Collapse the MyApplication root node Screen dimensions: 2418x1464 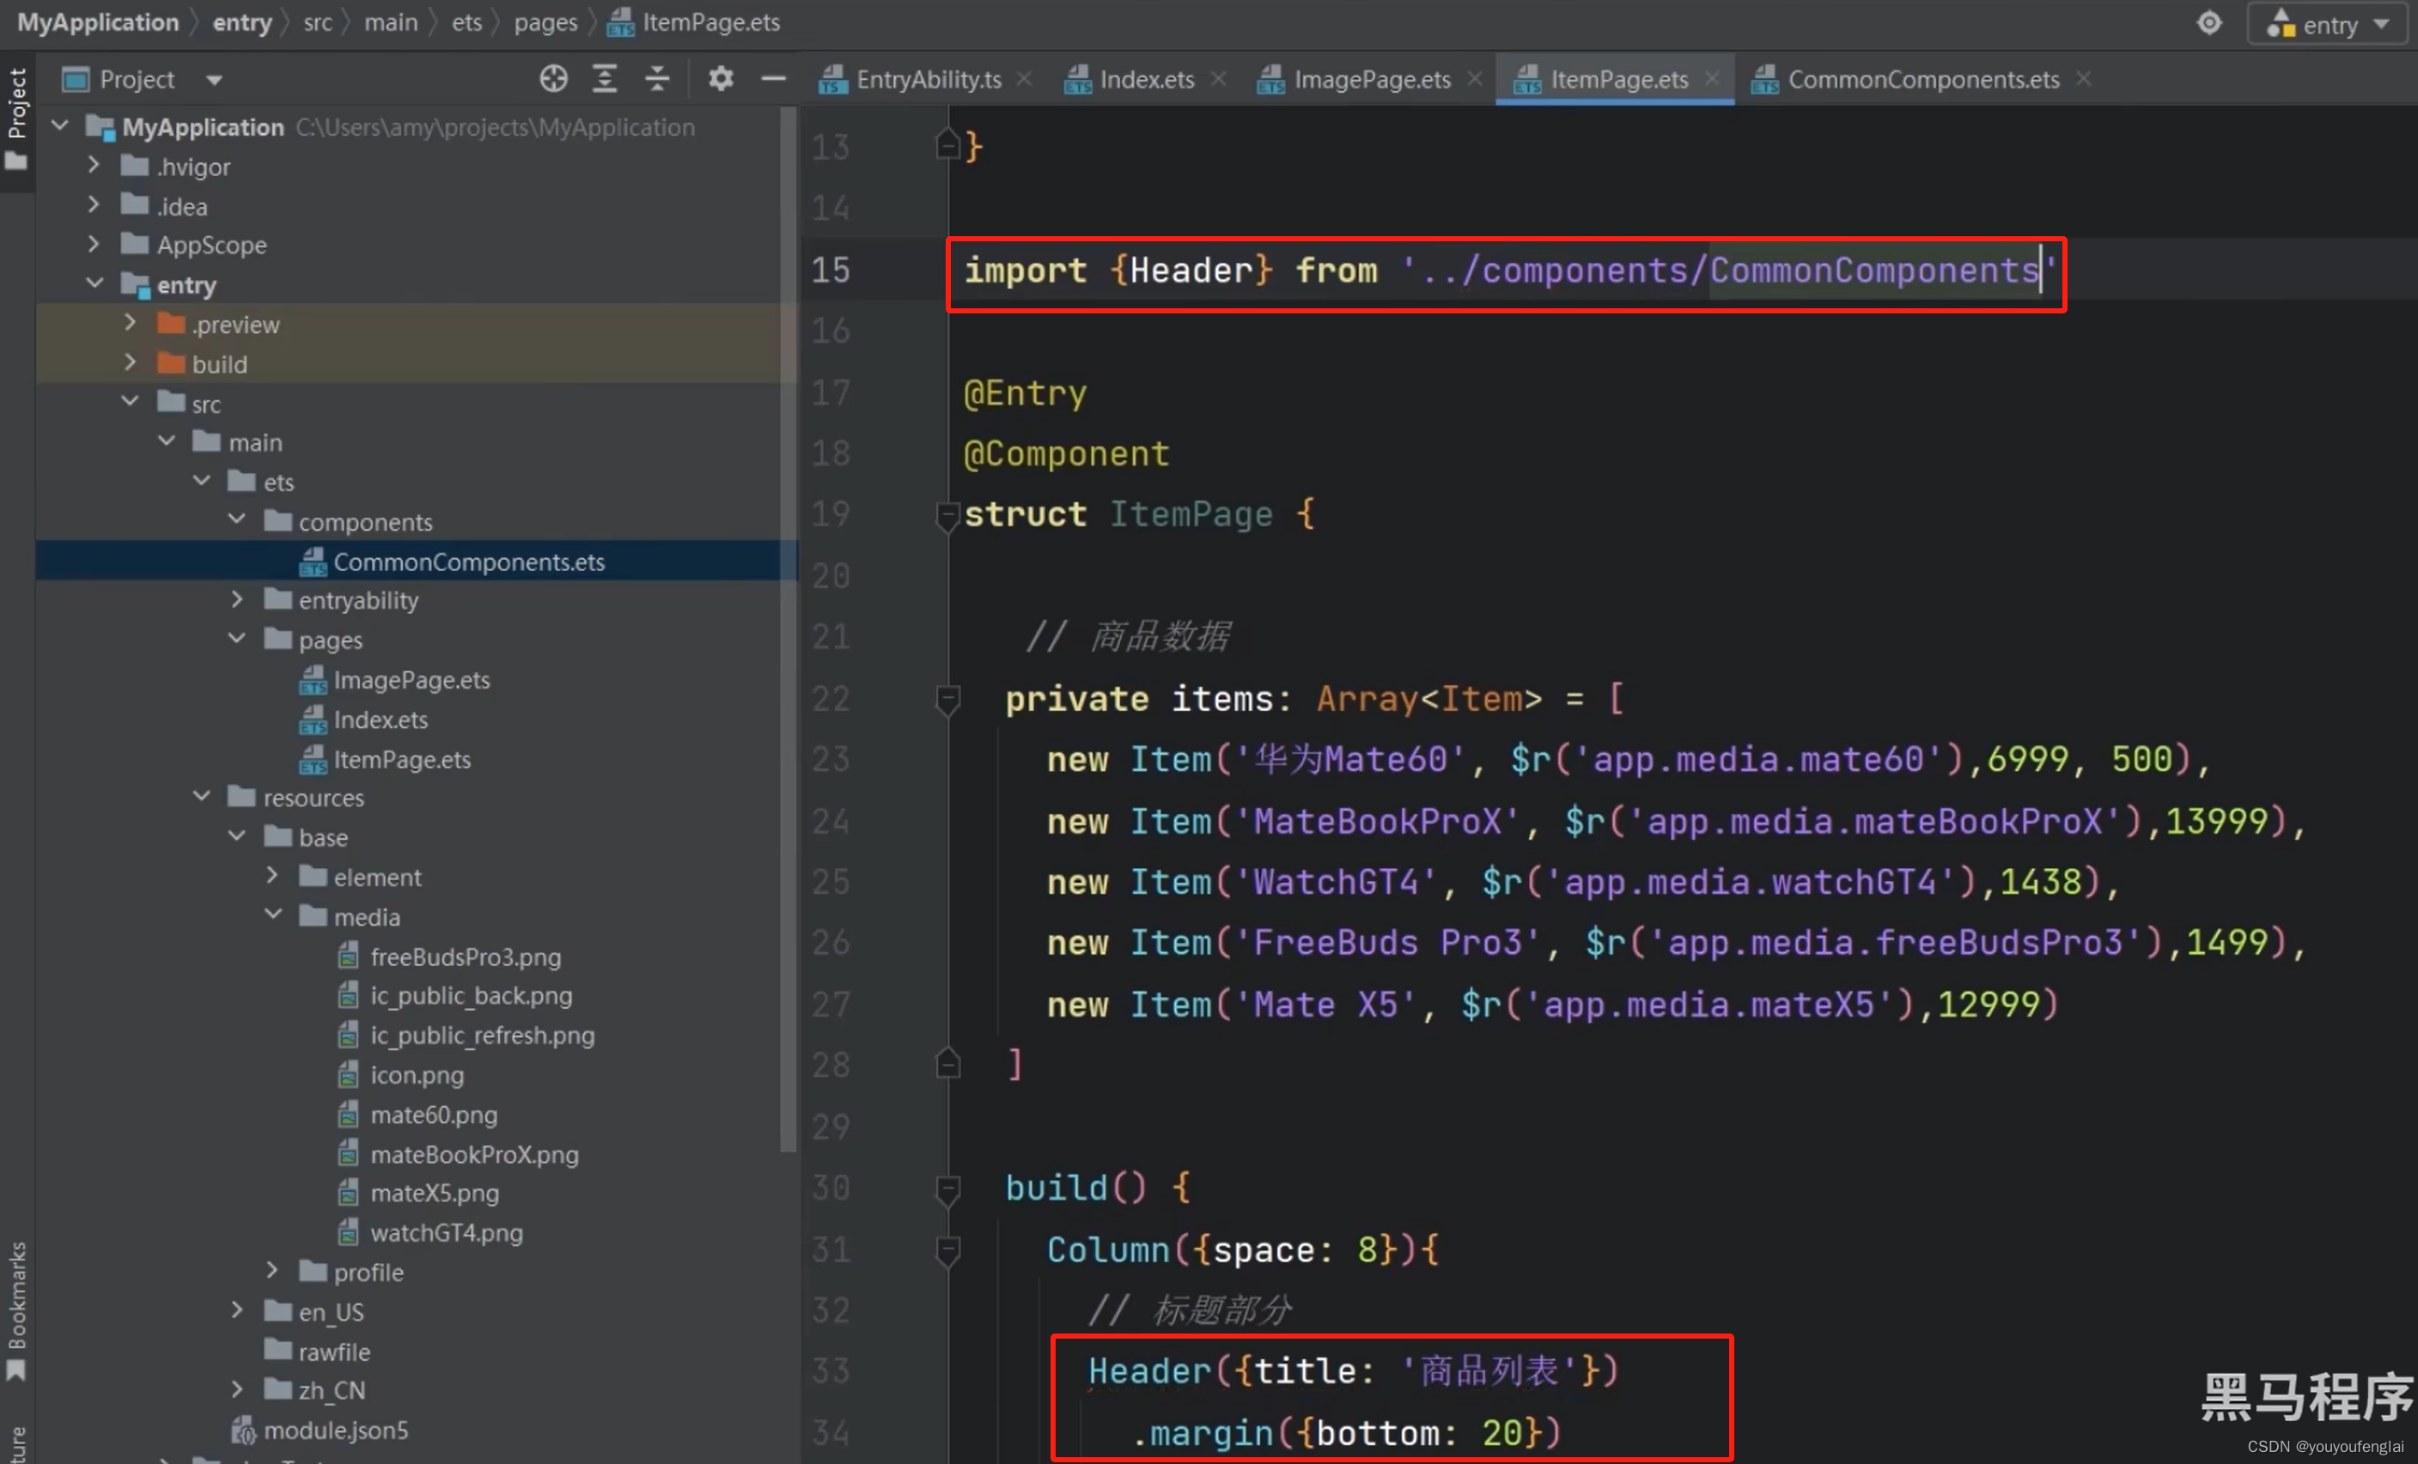click(60, 125)
